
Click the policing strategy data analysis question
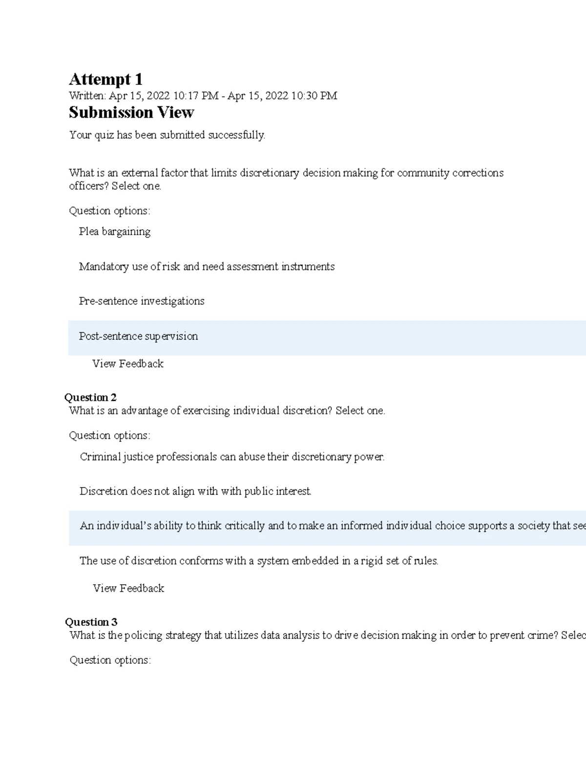coord(328,635)
